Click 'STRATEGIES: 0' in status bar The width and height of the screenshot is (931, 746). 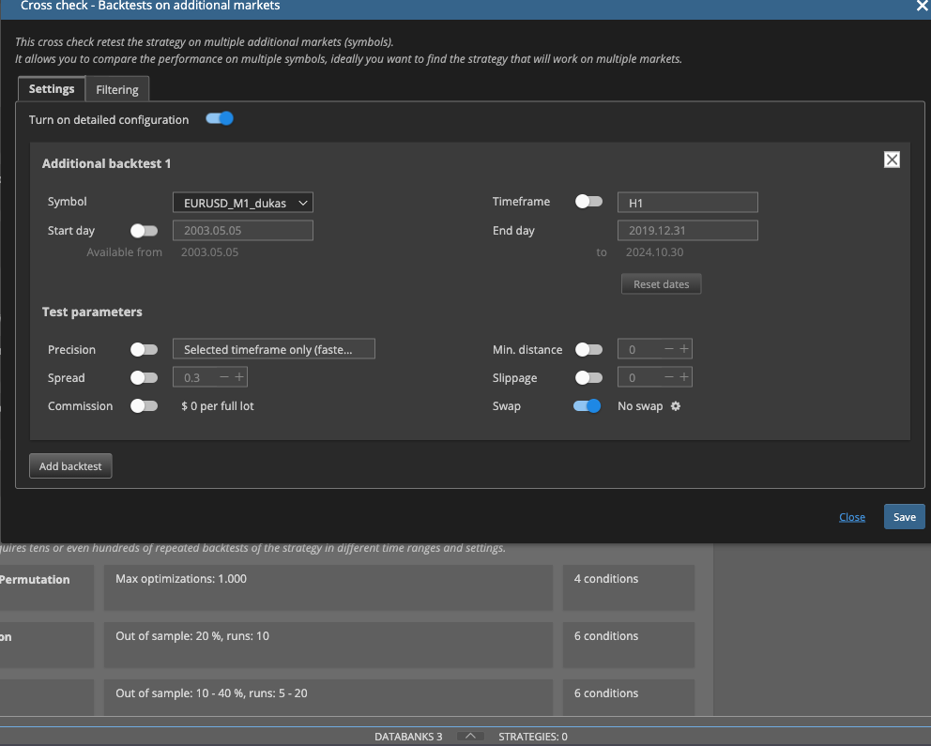(532, 737)
